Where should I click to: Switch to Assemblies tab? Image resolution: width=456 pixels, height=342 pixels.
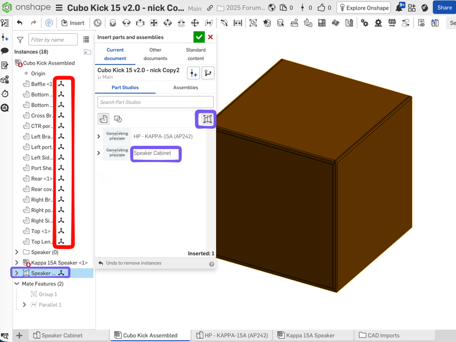tap(186, 87)
